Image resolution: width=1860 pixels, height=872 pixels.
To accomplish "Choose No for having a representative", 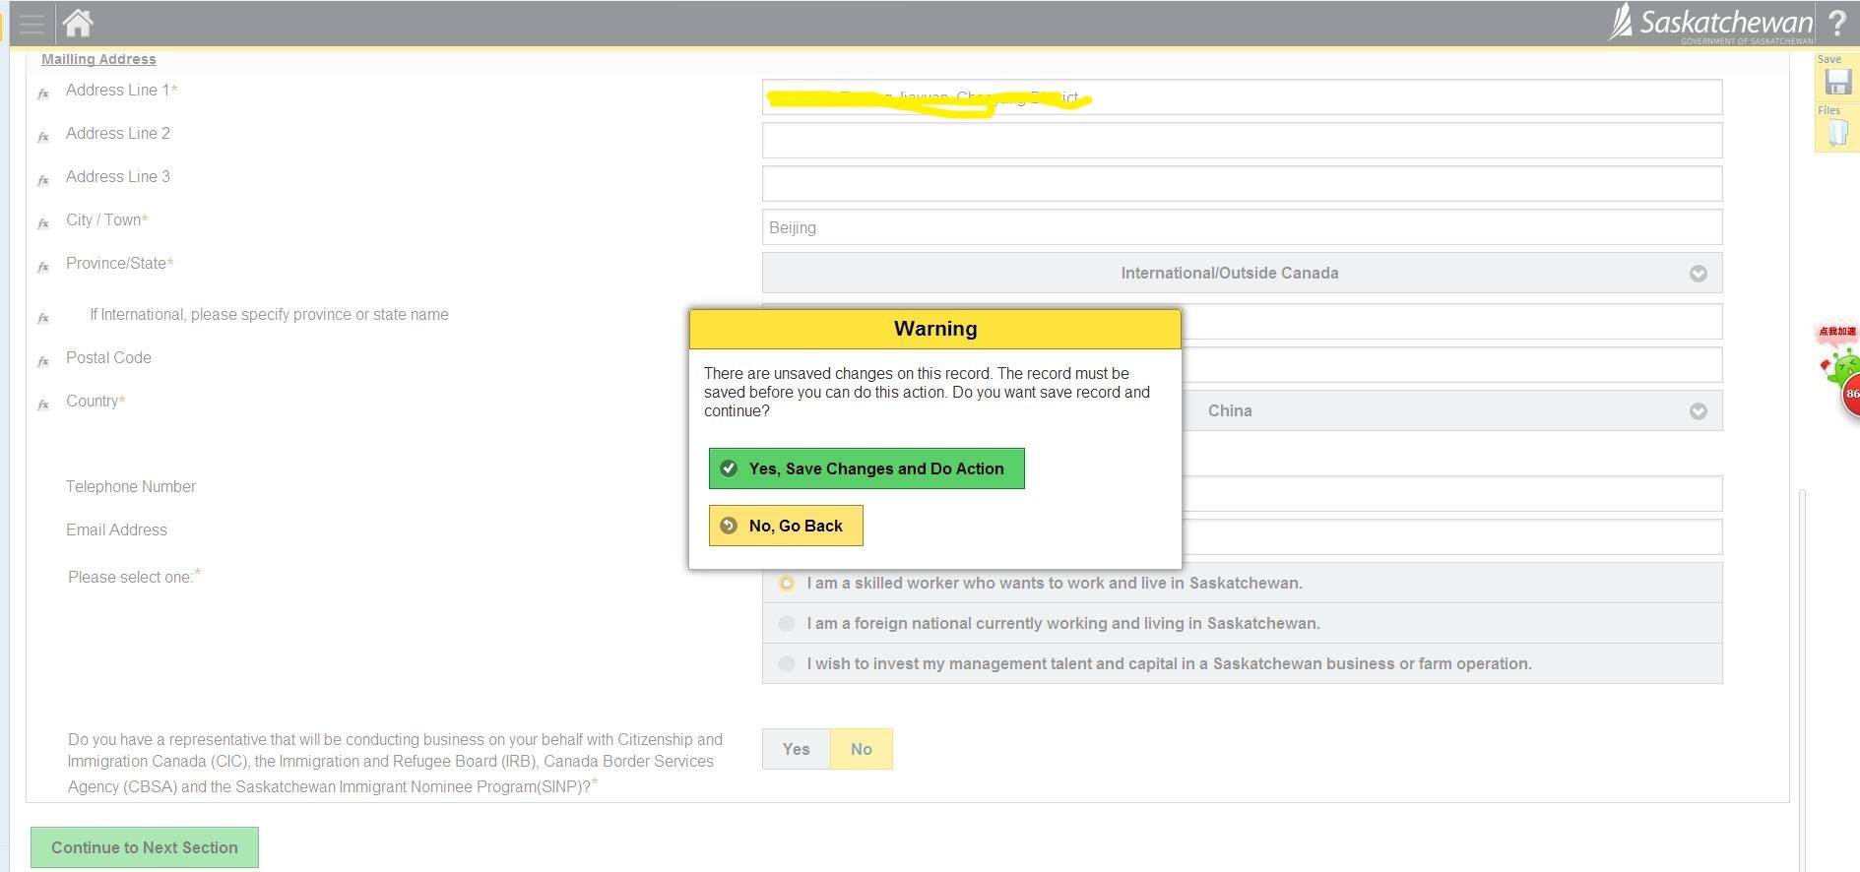I will pos(862,750).
